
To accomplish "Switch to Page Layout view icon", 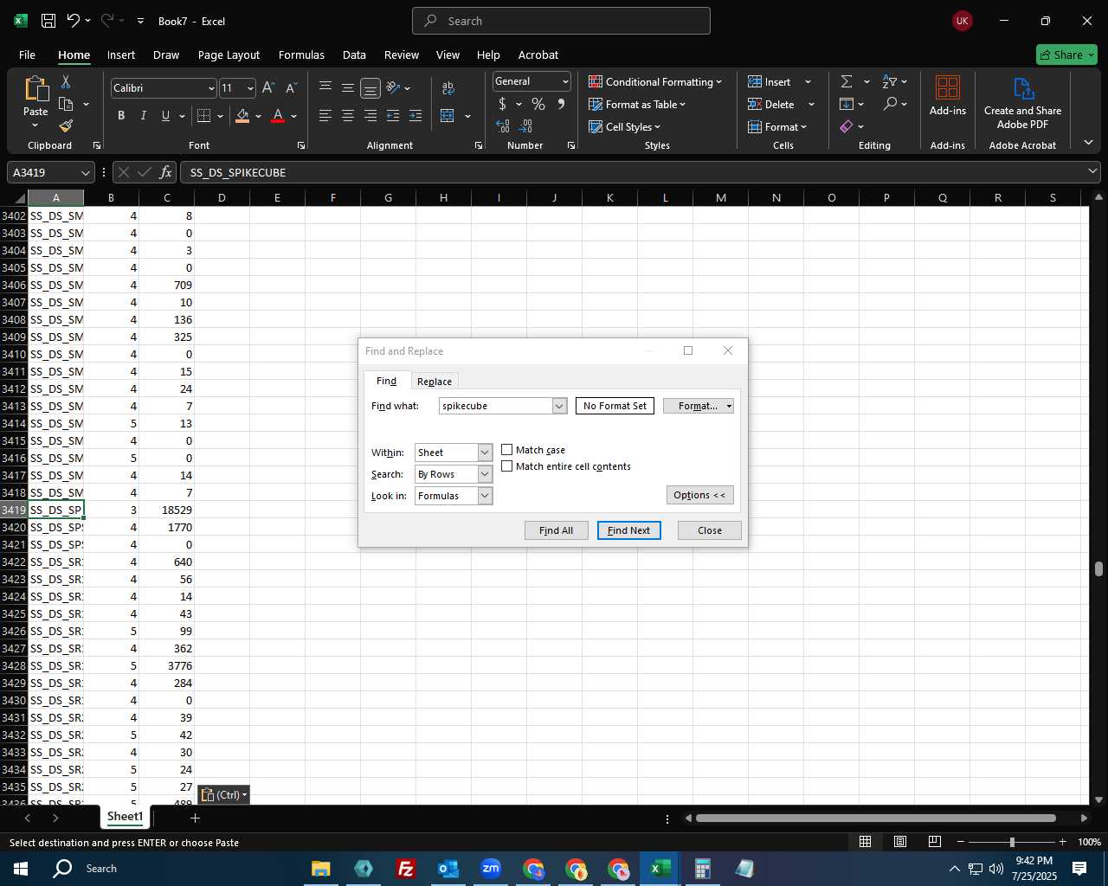I will tap(900, 842).
